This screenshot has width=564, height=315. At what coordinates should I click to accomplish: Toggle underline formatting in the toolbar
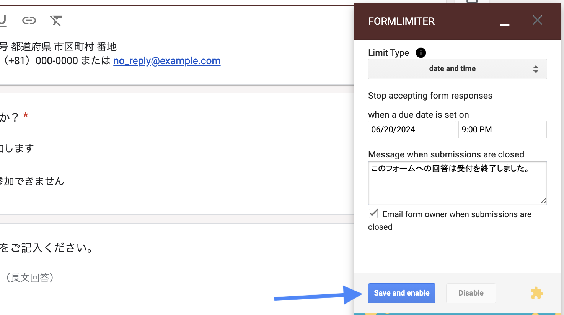tap(3, 21)
